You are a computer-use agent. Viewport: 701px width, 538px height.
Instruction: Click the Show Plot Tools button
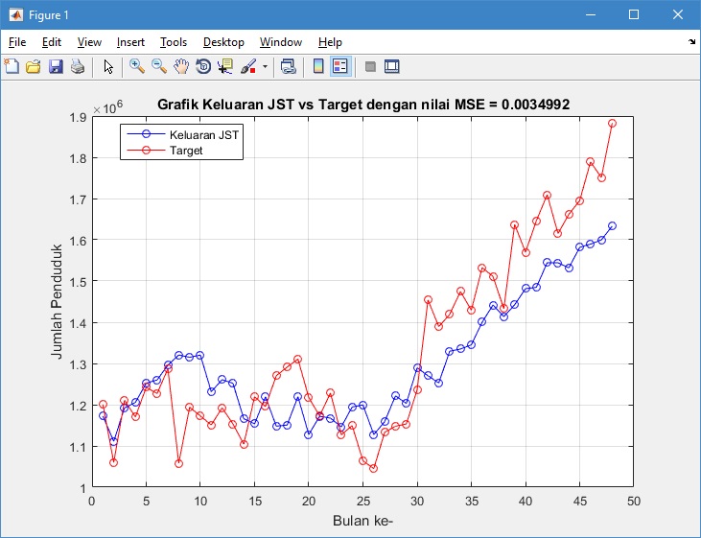coord(391,66)
